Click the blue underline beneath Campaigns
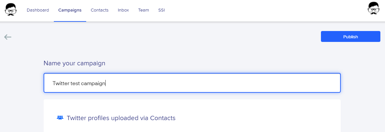 point(70,21)
